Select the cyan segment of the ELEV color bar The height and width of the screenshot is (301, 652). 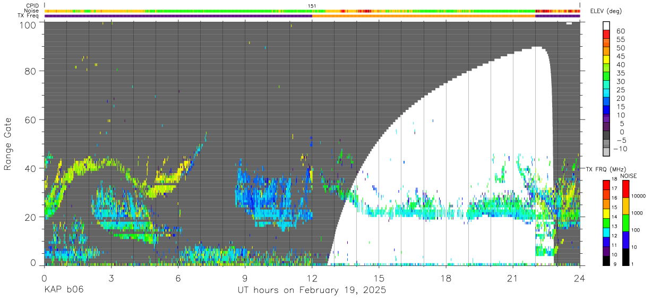coord(606,93)
